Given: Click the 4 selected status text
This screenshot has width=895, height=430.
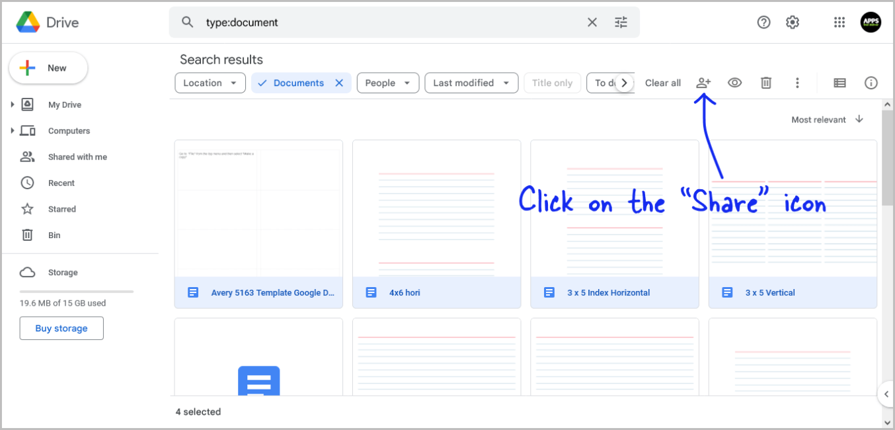Looking at the screenshot, I should point(198,411).
